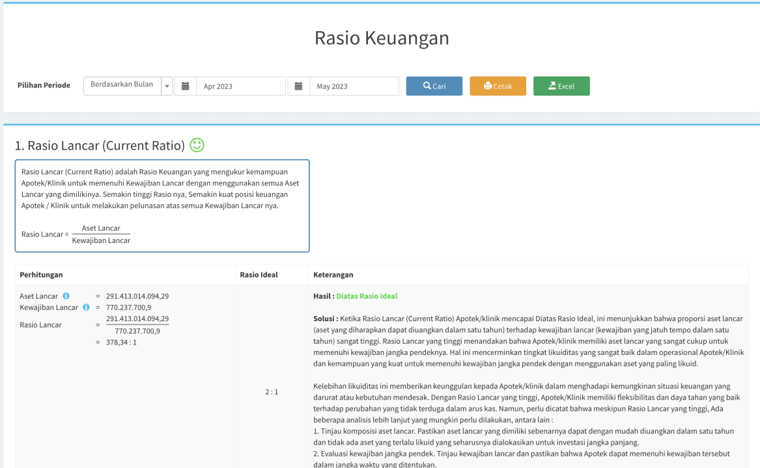760x468 pixels.
Task: Click the info icon next to Kewajiban Lancar
Action: coord(86,307)
